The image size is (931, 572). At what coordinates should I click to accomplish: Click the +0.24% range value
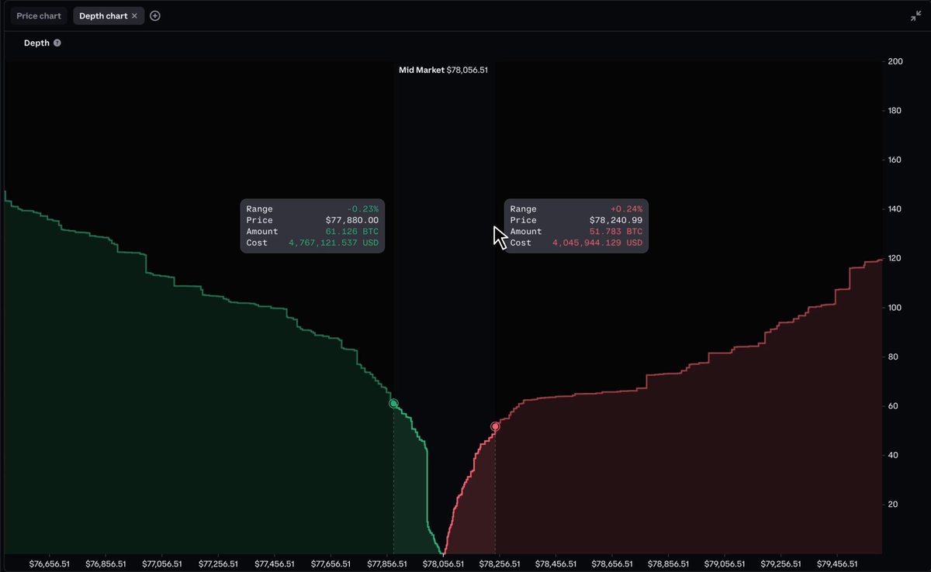point(627,209)
